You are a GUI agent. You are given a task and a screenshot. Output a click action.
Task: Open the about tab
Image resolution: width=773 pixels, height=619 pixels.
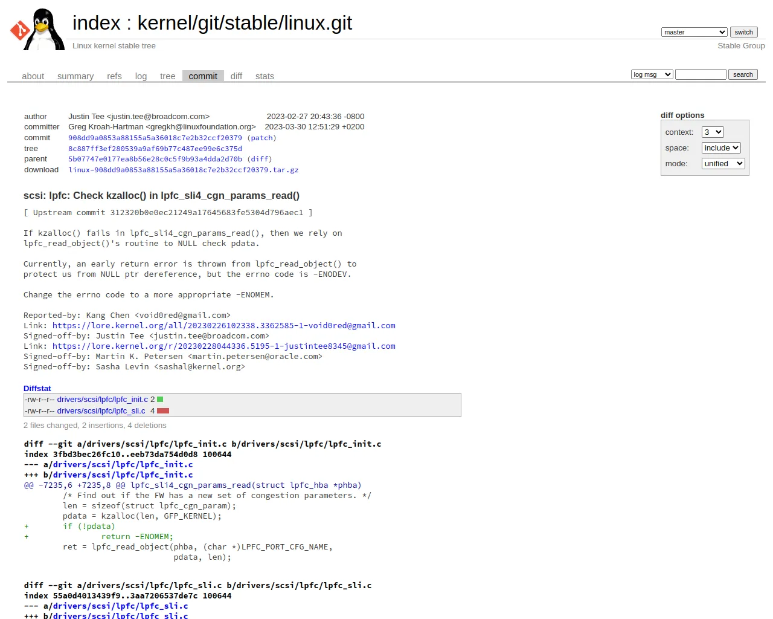(33, 76)
